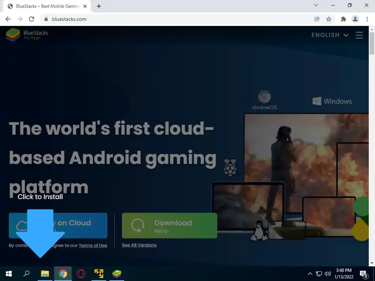Click the Windows platform logo

332,101
